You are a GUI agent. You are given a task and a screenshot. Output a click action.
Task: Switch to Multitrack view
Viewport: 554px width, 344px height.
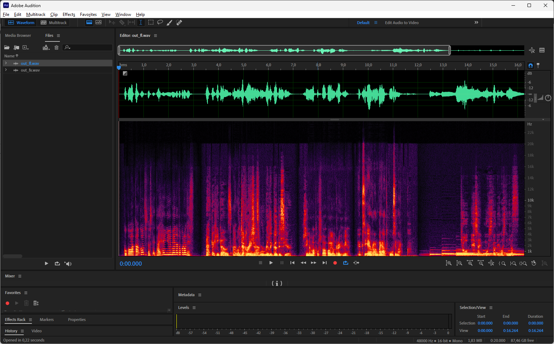point(54,23)
